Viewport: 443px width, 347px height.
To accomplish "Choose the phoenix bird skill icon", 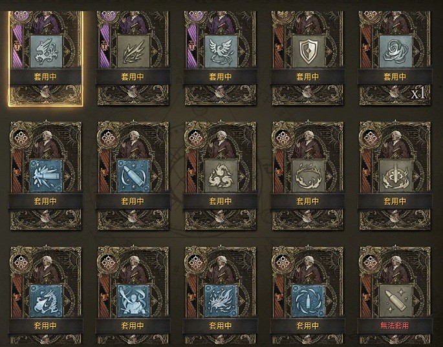I will (x=221, y=52).
